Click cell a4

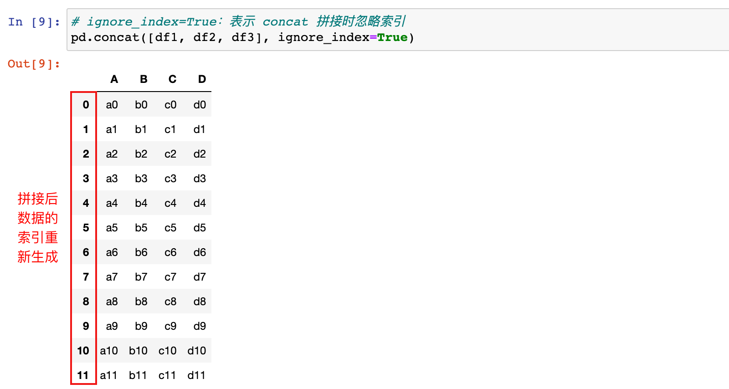[112, 203]
